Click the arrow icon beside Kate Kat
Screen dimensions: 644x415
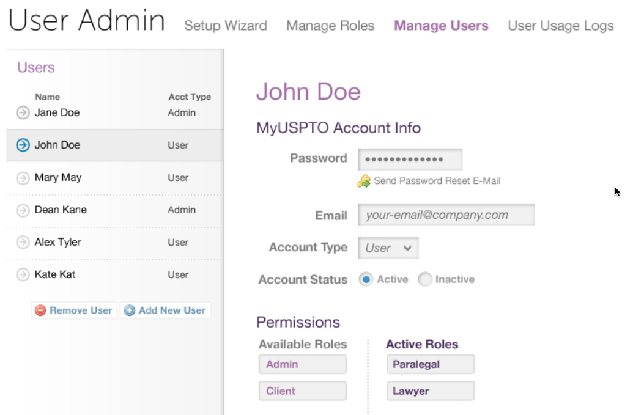[x=23, y=275]
